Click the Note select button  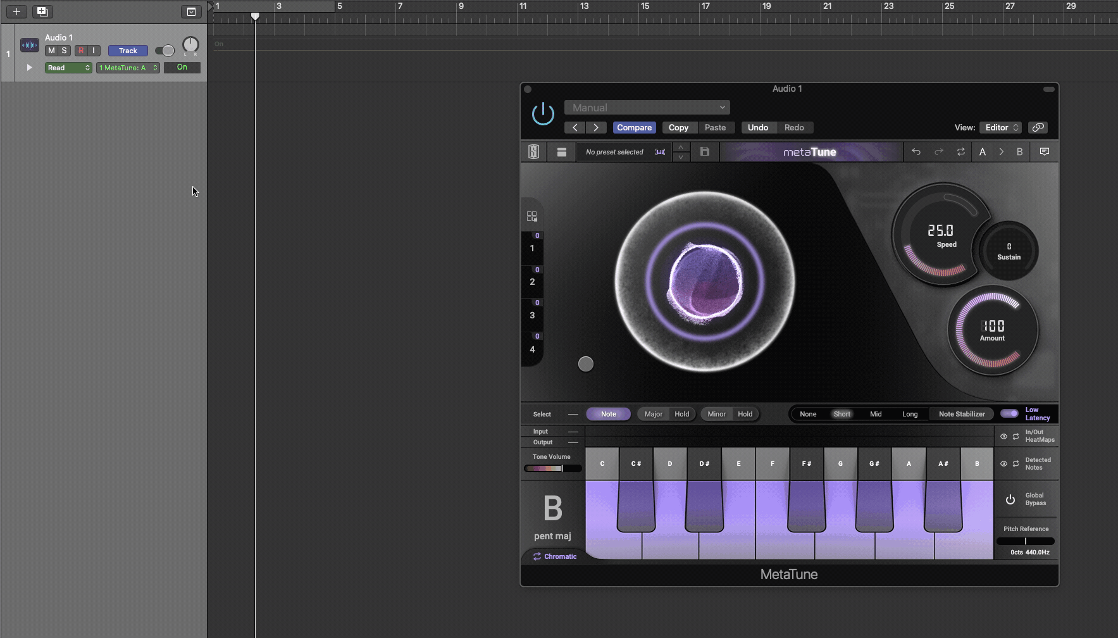(609, 414)
